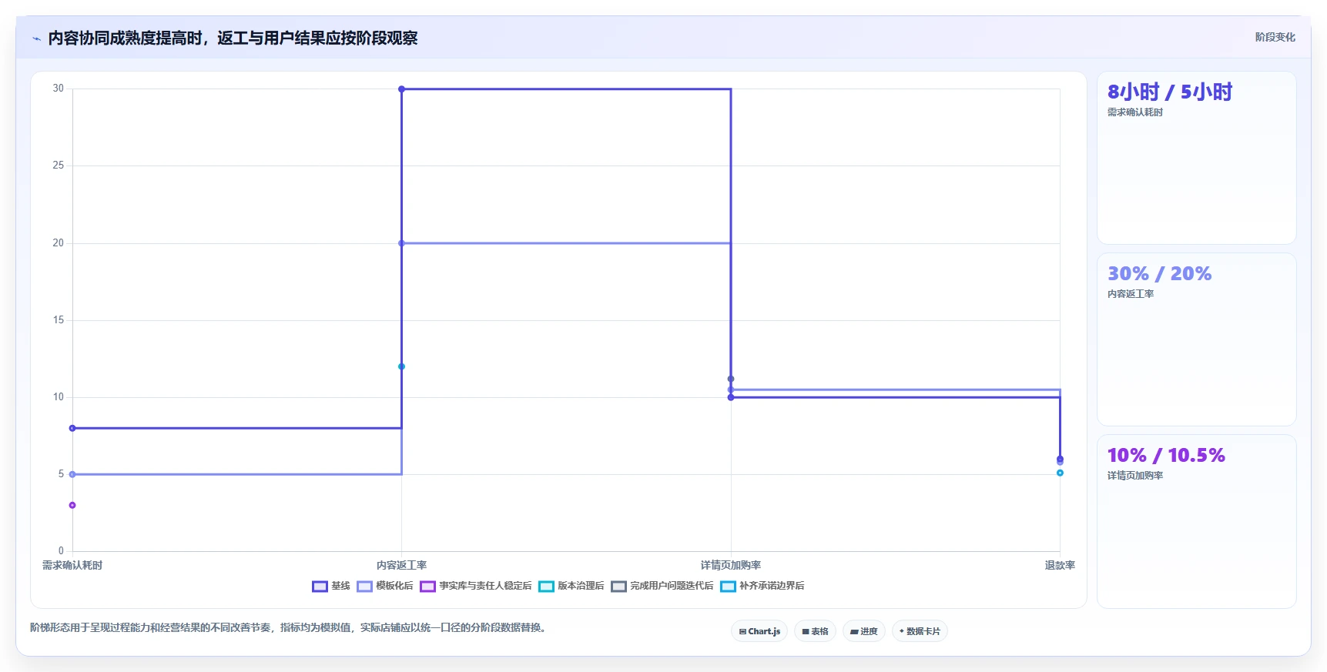Click the 模板化后 point at 5 on 需求确认耗时
This screenshot has height=672, width=1327.
pos(72,474)
